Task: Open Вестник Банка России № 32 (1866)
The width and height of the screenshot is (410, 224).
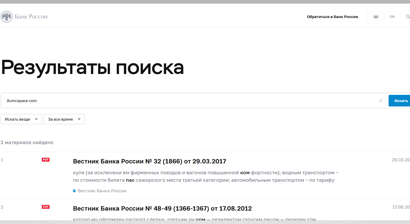Action: pos(149,161)
